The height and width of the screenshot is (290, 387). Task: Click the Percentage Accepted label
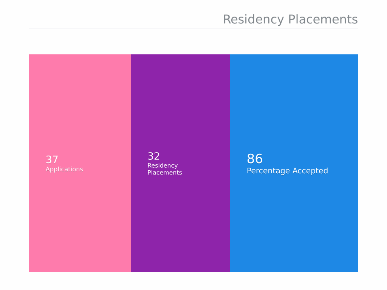tap(288, 171)
